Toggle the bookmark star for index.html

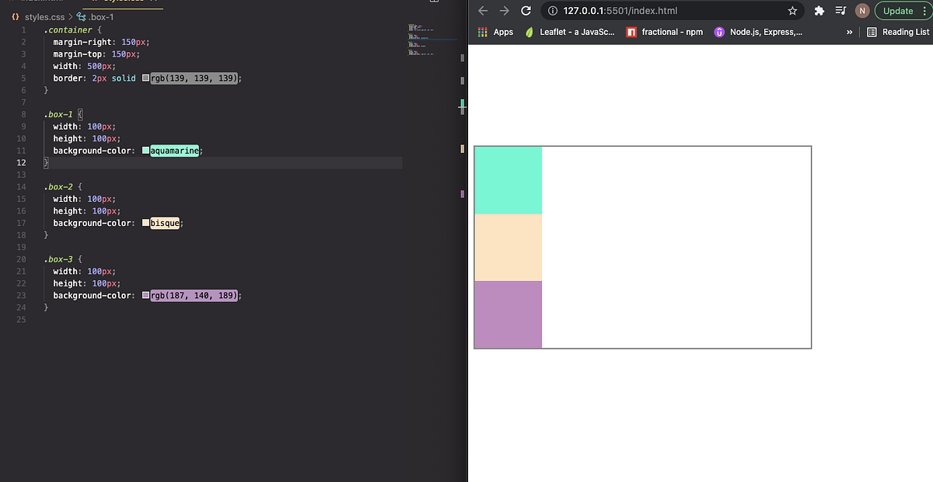[792, 11]
